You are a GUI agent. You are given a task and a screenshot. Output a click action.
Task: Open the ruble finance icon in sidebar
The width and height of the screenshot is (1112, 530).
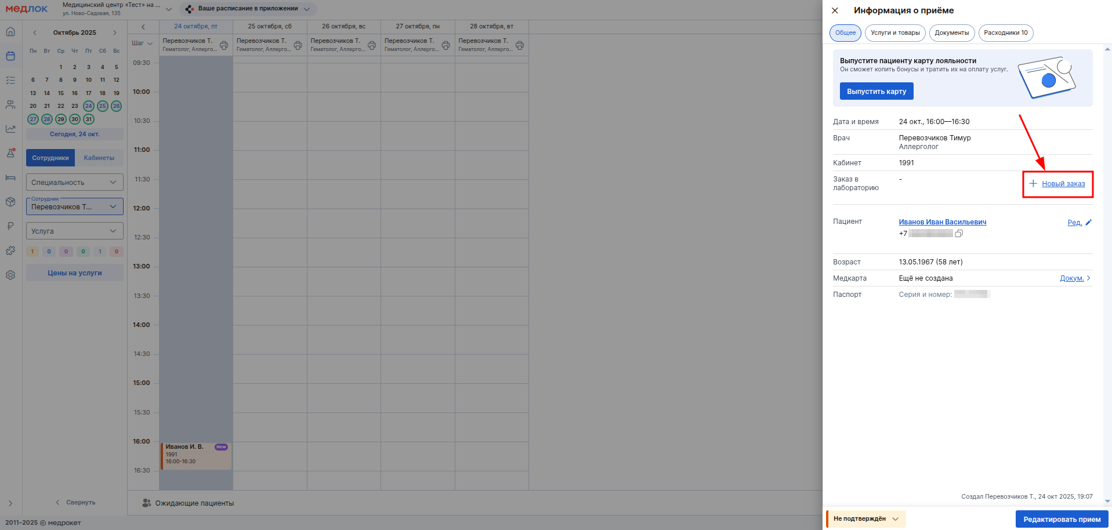click(10, 226)
